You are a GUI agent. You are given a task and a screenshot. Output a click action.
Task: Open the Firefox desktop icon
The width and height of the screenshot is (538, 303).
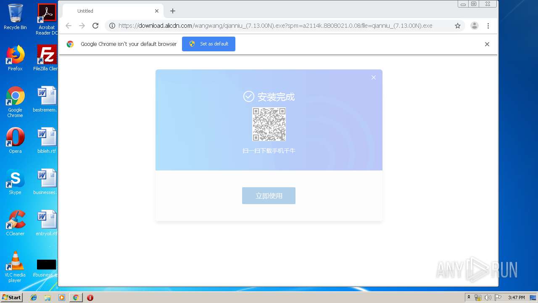(x=15, y=58)
